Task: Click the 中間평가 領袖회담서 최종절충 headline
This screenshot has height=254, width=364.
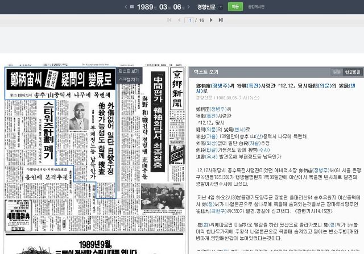Action: (x=158, y=122)
